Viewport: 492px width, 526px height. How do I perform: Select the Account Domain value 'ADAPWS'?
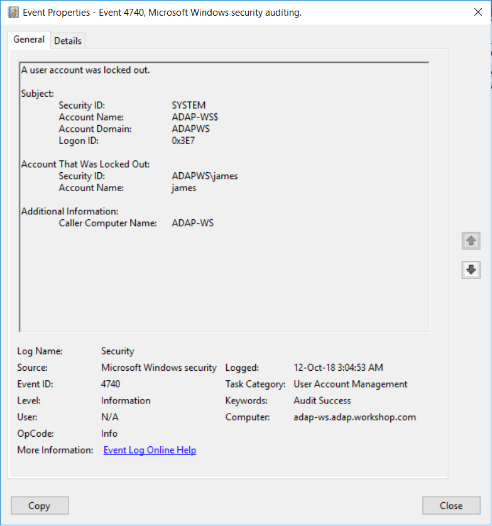click(x=190, y=129)
